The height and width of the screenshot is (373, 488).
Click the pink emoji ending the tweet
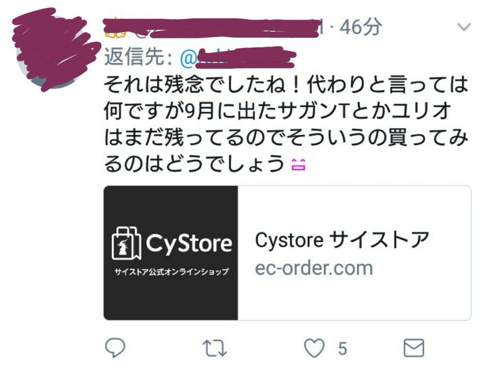[x=299, y=164]
